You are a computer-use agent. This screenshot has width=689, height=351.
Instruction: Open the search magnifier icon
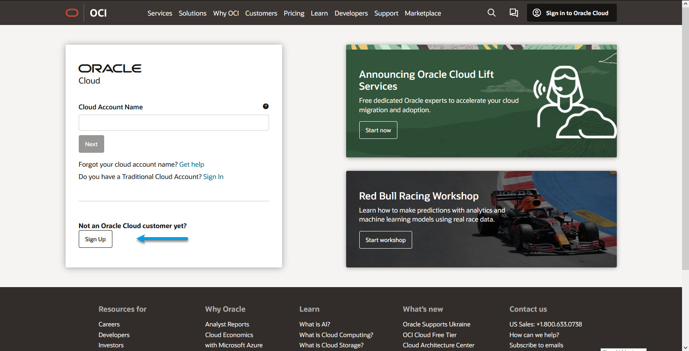(491, 13)
